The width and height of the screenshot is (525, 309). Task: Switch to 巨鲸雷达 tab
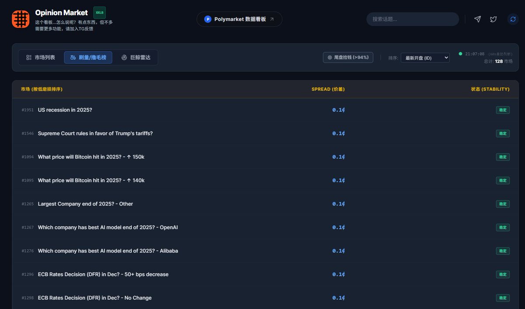tap(136, 58)
